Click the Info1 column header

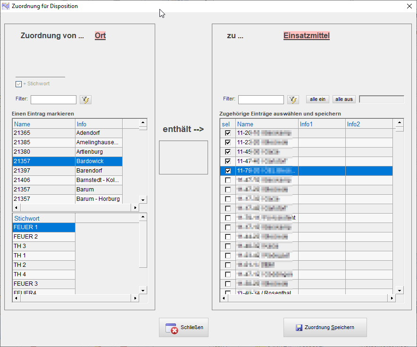(321, 124)
